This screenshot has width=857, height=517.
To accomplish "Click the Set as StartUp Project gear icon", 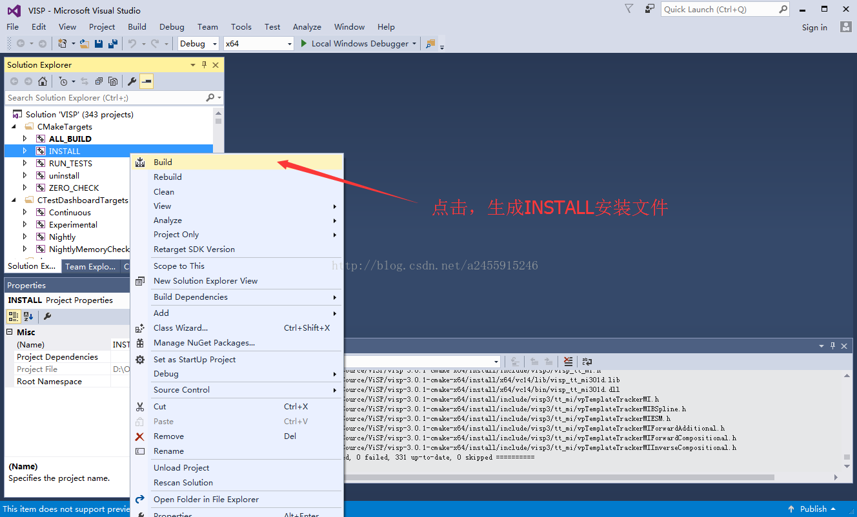I will tap(140, 360).
